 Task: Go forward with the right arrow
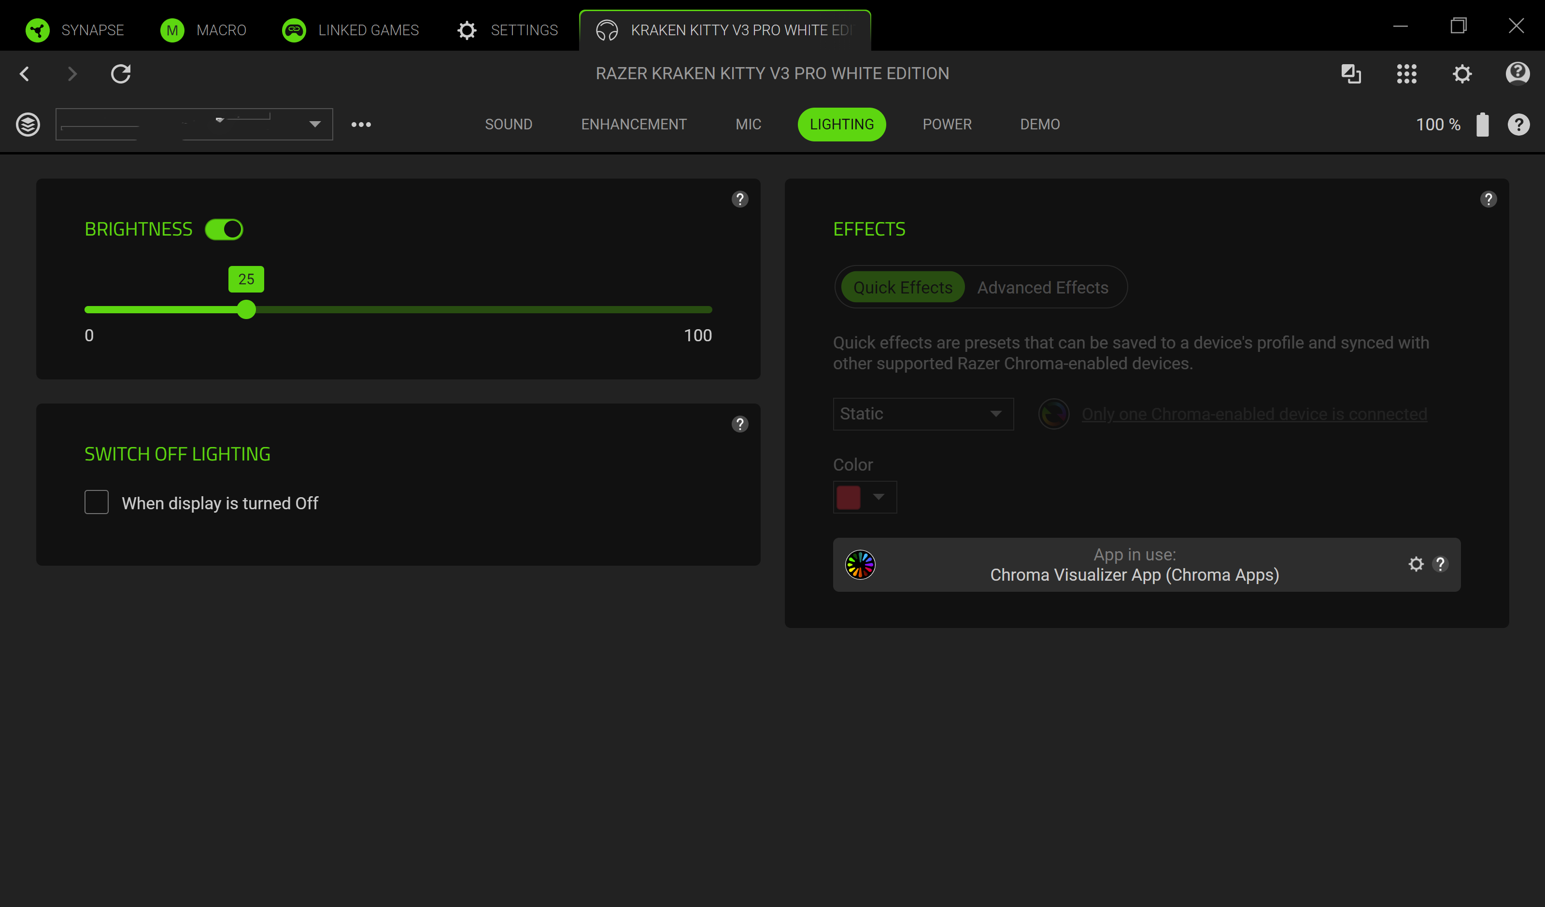pos(72,73)
